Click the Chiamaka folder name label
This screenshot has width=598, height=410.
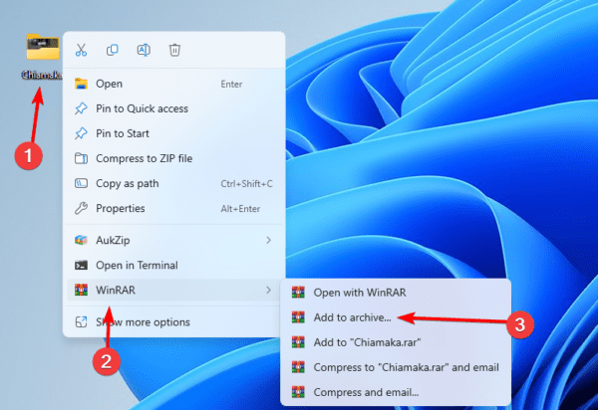(42, 76)
